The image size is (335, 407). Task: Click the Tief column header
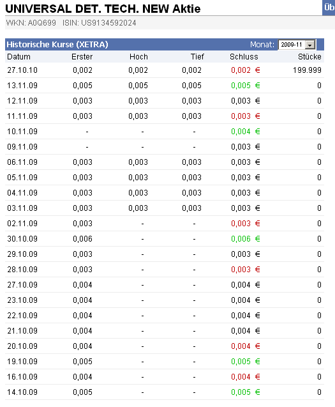pos(197,57)
